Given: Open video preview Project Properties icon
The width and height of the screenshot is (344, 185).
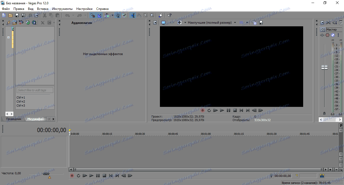Looking at the screenshot, I should pyautogui.click(x=155, y=23).
